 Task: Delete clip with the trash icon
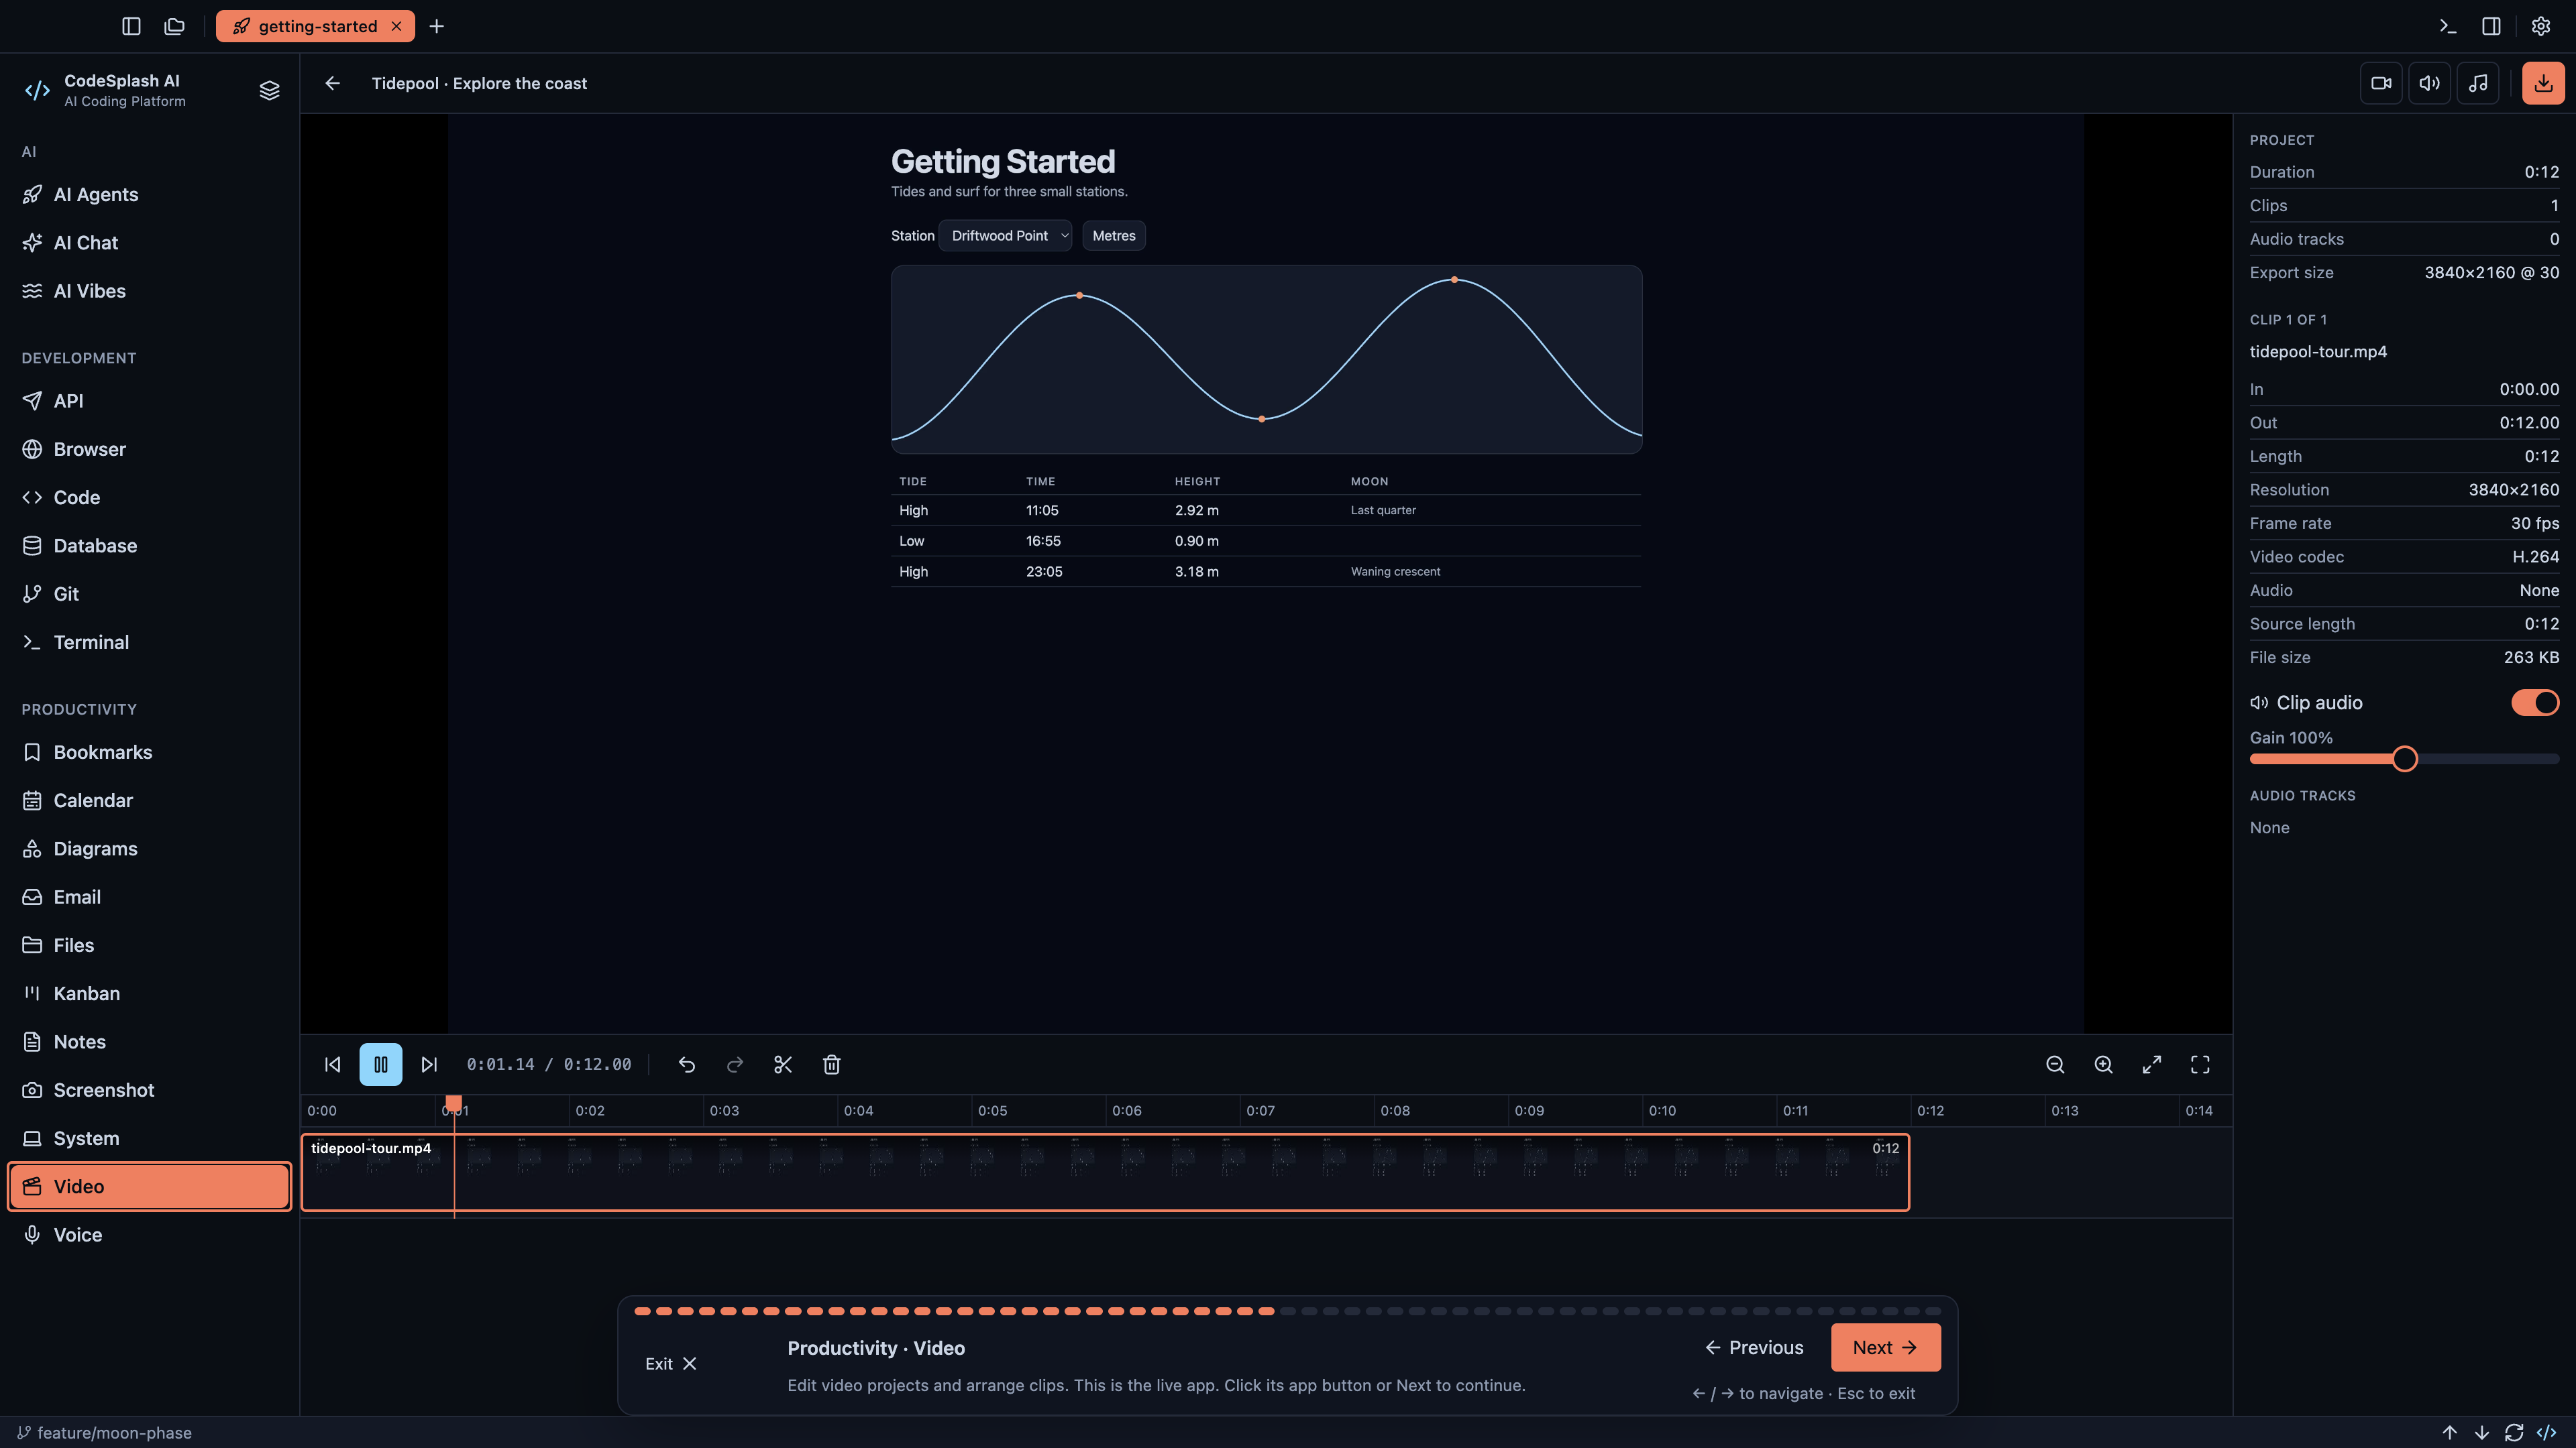click(831, 1065)
